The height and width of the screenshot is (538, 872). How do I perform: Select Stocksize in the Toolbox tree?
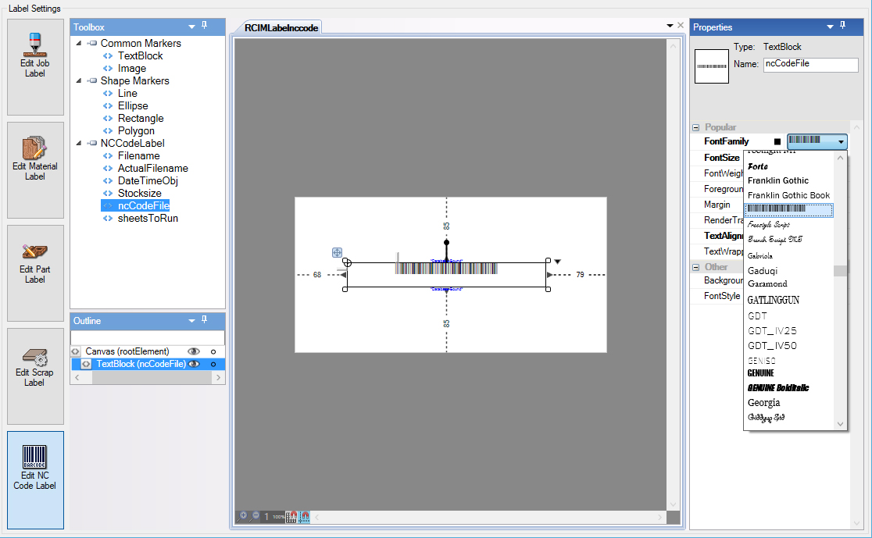139,193
